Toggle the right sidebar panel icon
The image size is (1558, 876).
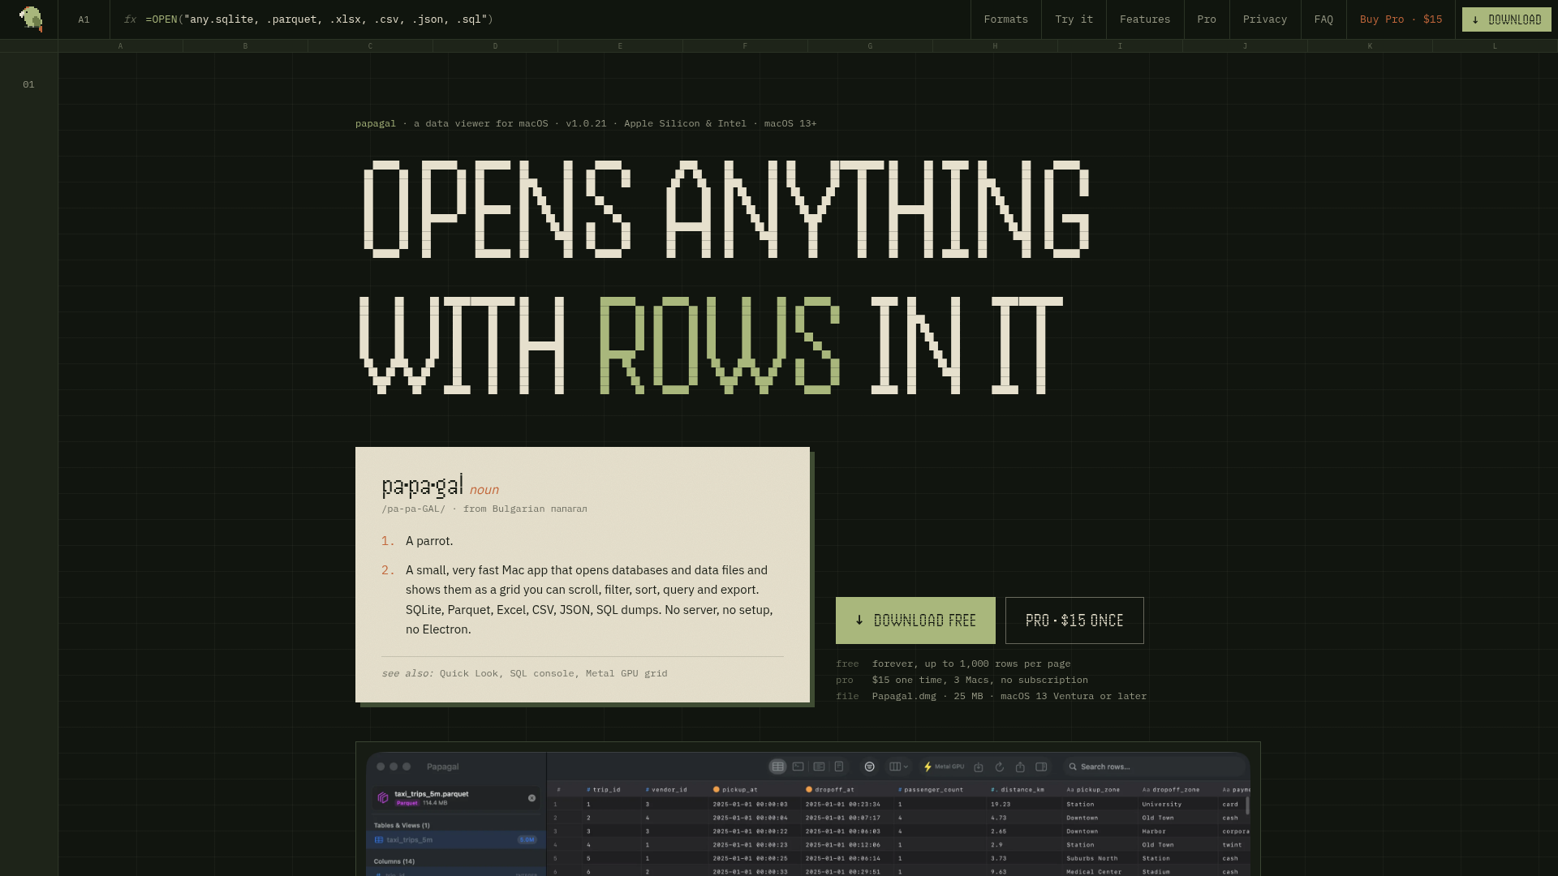coord(1041,766)
